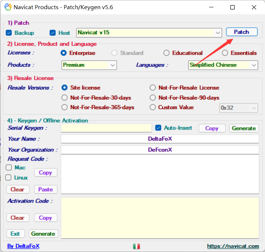
Task: Open the By DeltaFoX link
Action: click(x=23, y=246)
